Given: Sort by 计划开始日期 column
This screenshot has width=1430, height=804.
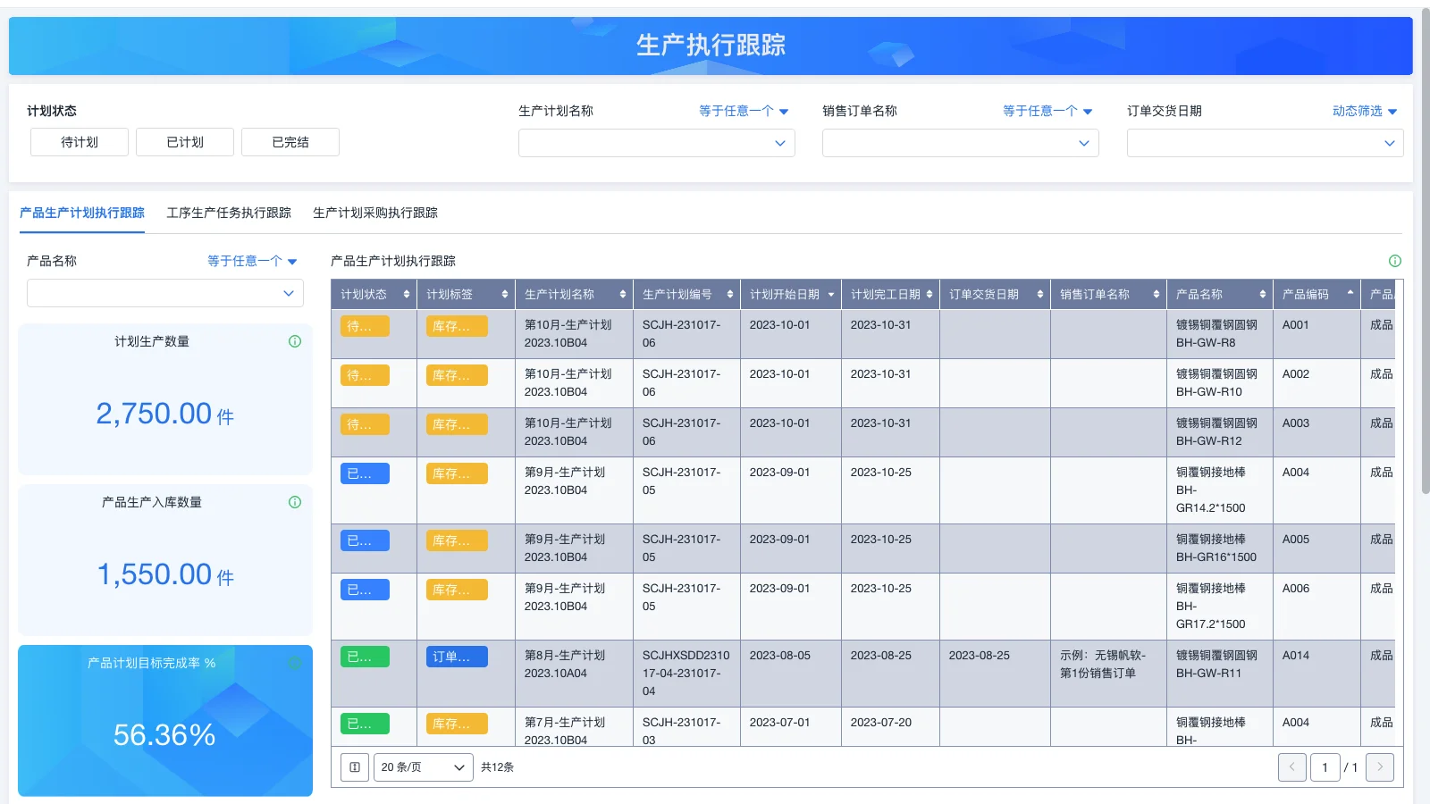Looking at the screenshot, I should tap(831, 294).
